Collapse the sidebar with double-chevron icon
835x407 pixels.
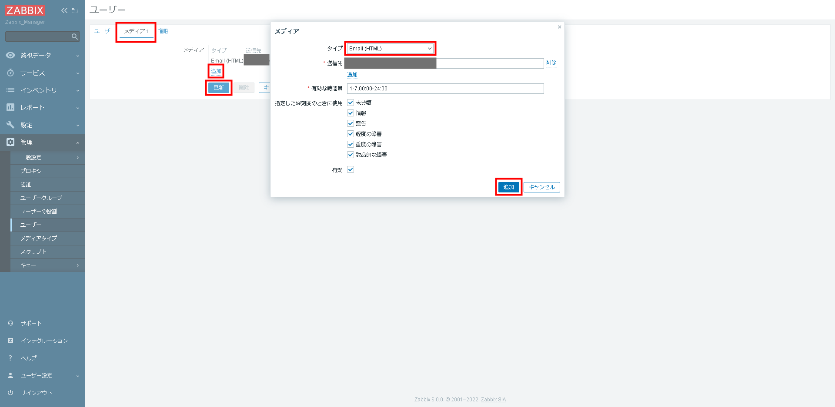(x=64, y=10)
